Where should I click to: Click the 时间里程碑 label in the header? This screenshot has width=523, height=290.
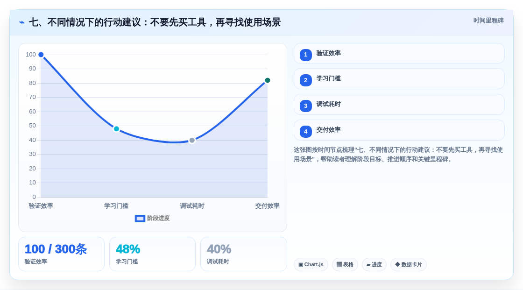click(488, 21)
